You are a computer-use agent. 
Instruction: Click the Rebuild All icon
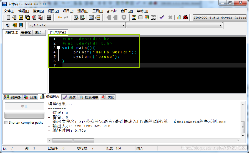[153, 17]
